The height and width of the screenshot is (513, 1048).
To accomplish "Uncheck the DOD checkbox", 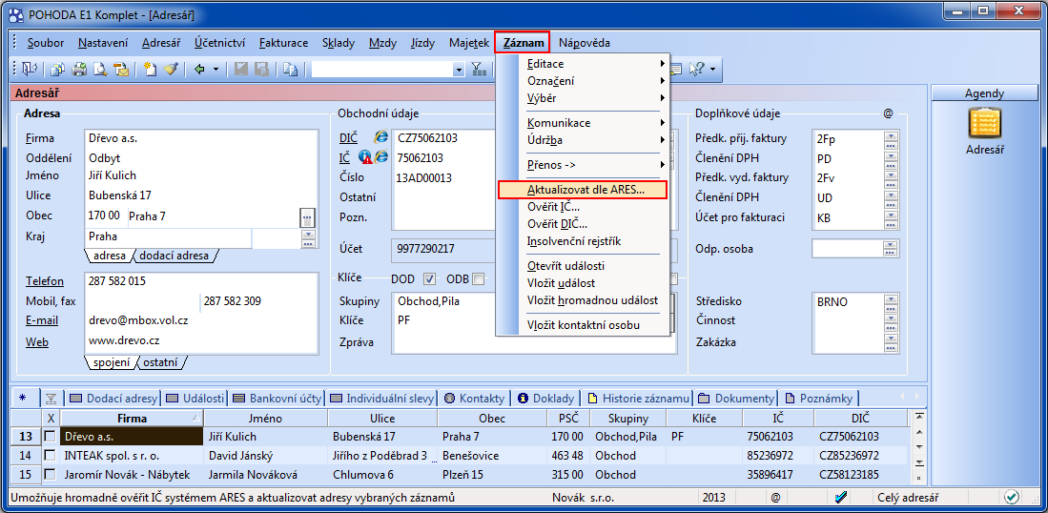I will point(430,279).
